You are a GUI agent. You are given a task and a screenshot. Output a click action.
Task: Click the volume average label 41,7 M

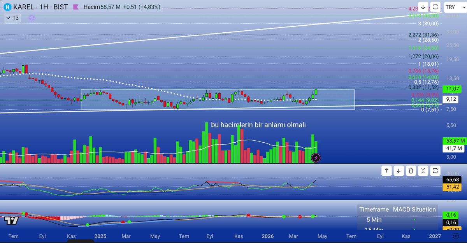click(453, 148)
